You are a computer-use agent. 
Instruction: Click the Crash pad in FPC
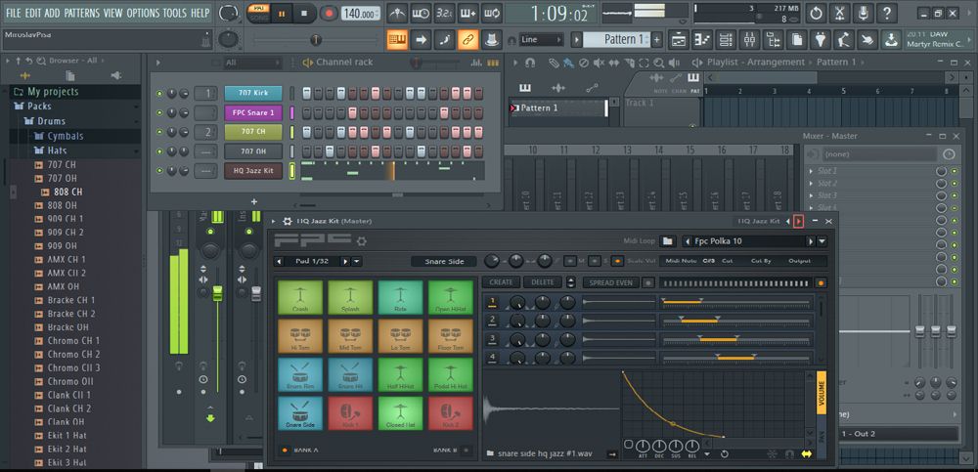point(299,297)
